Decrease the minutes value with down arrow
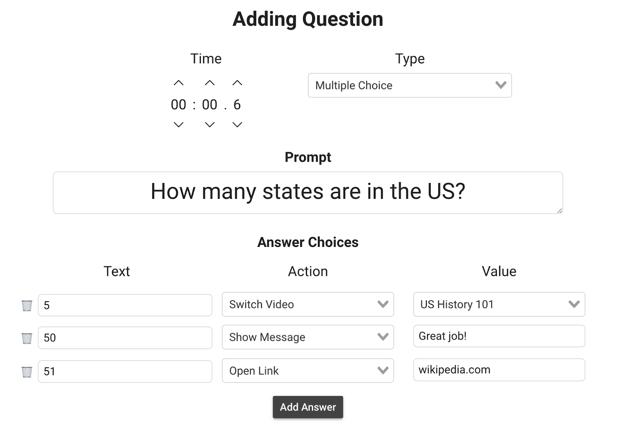619x432 pixels. [x=210, y=124]
